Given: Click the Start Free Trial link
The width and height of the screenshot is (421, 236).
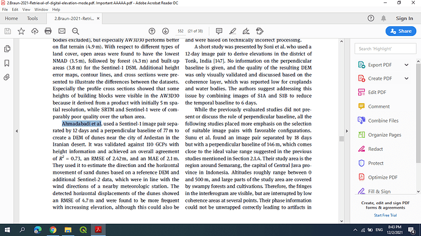Looking at the screenshot, I should (x=385, y=215).
